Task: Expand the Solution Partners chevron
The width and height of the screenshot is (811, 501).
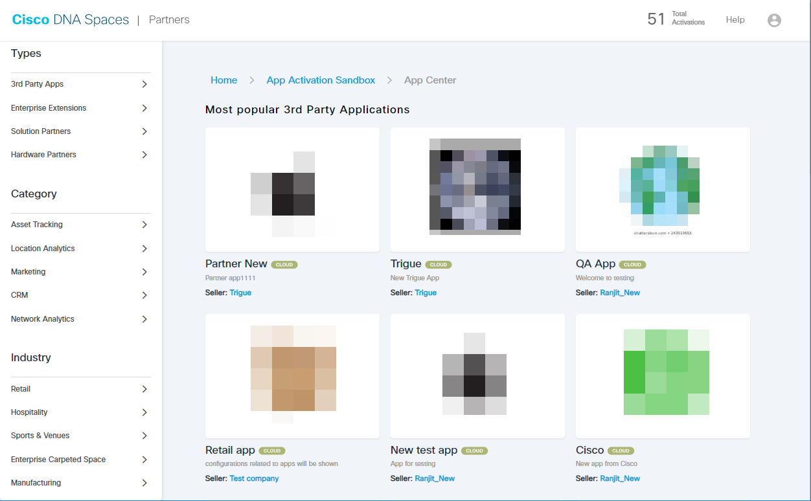Action: point(144,131)
